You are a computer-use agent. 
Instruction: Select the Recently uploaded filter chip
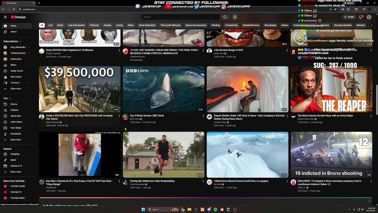(x=343, y=25)
